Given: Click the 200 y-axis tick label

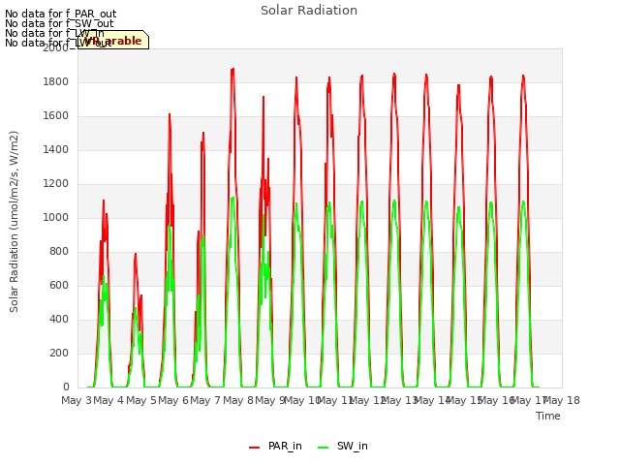Looking at the screenshot, I should click(59, 353).
